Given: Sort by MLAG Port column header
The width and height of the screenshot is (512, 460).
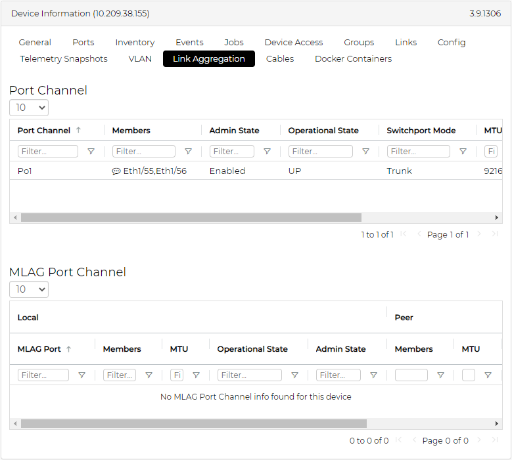Looking at the screenshot, I should point(39,349).
